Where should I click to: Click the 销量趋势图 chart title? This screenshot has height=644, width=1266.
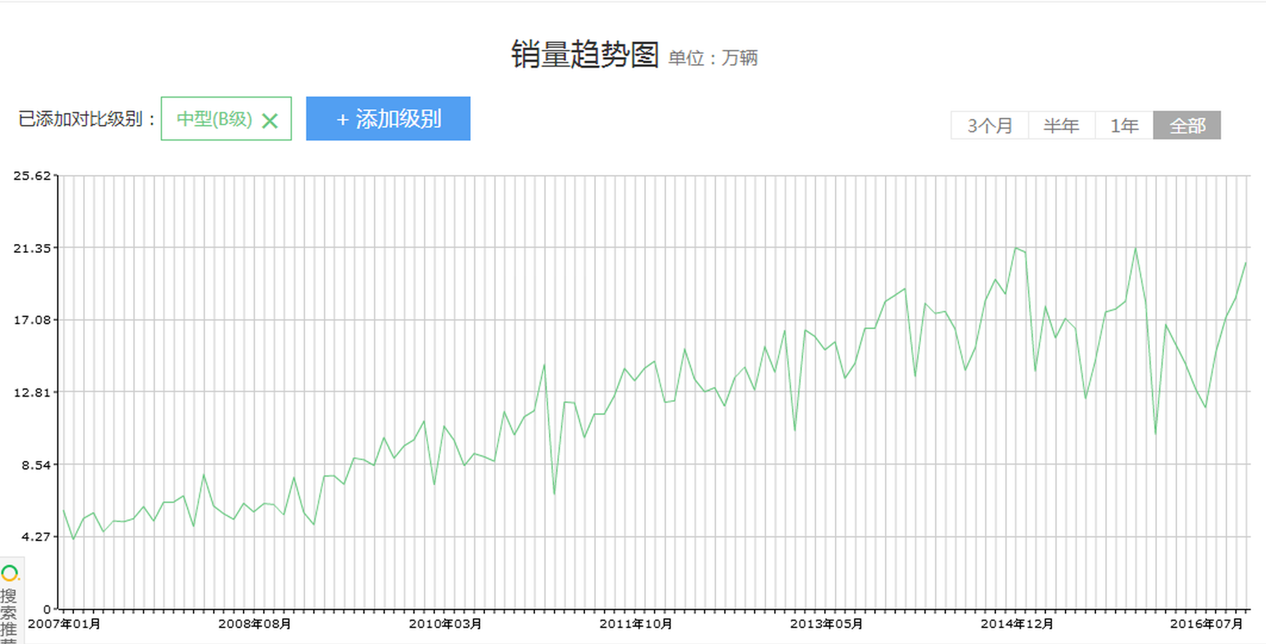pos(585,54)
